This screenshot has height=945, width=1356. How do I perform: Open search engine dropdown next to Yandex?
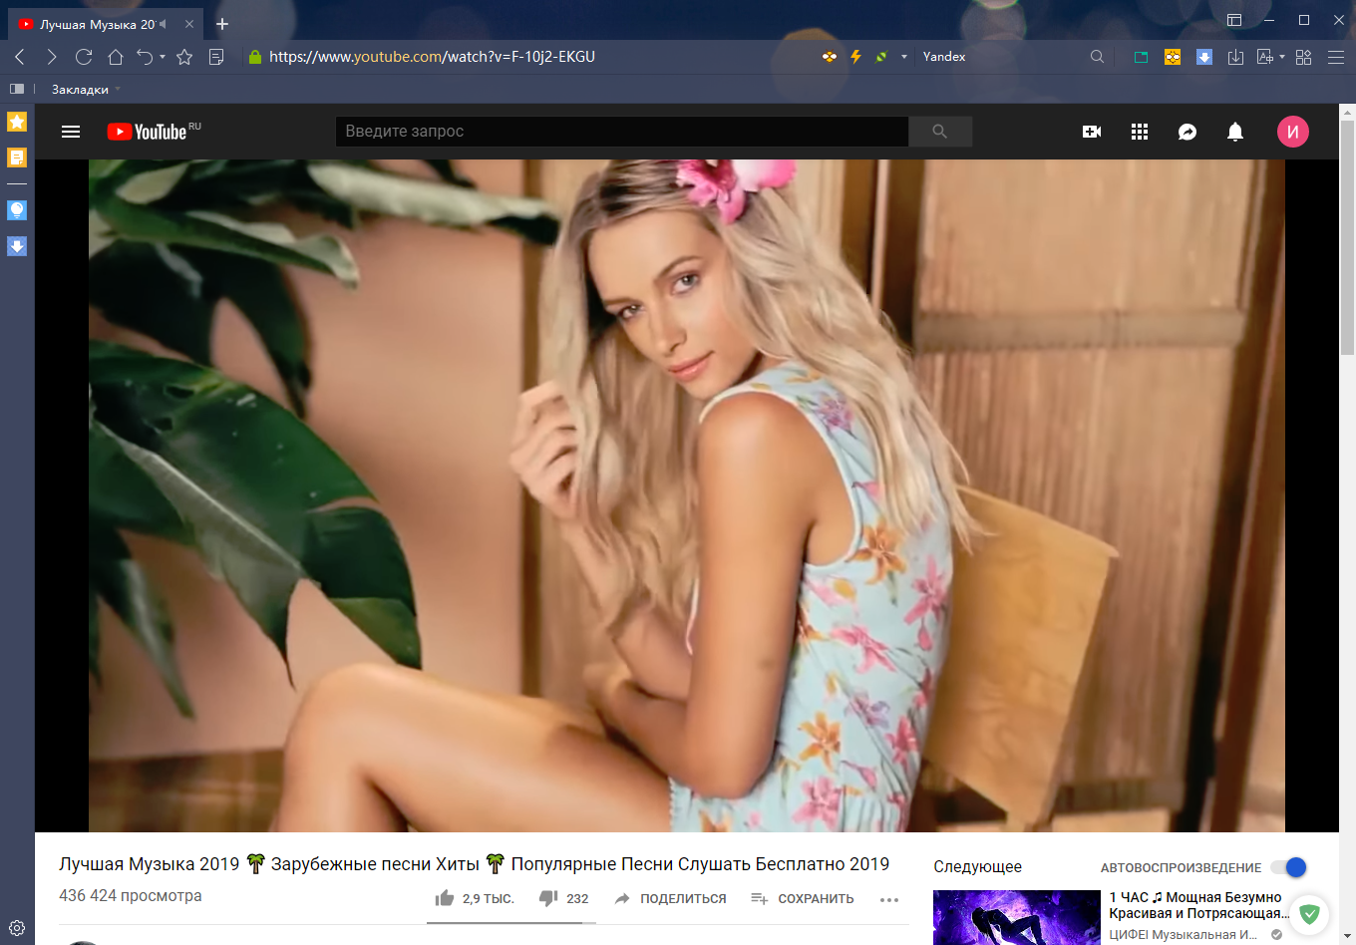coord(904,57)
